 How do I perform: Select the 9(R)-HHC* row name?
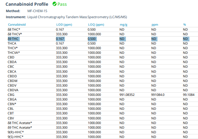16,132
